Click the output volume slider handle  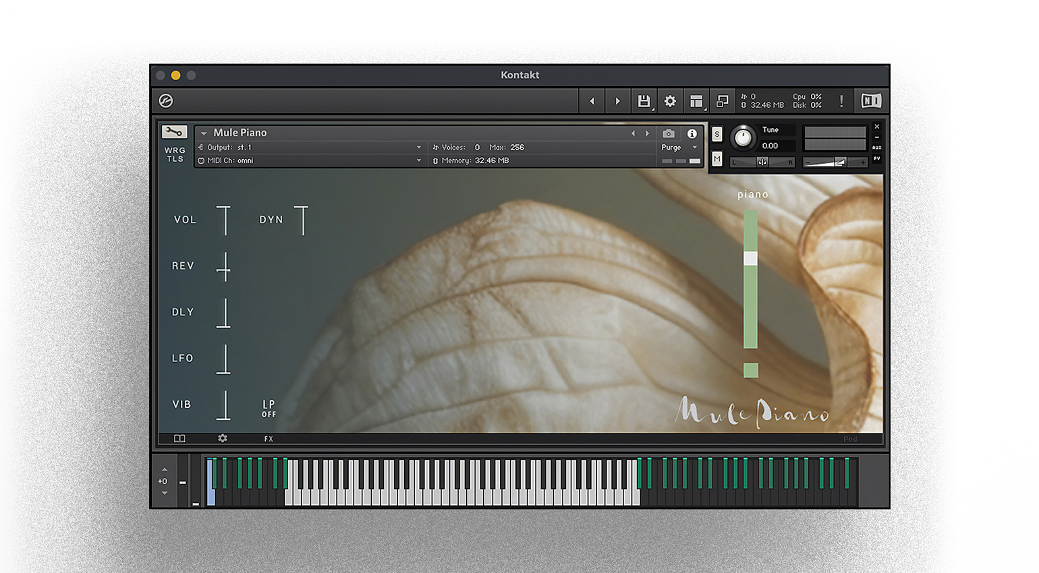tap(840, 162)
